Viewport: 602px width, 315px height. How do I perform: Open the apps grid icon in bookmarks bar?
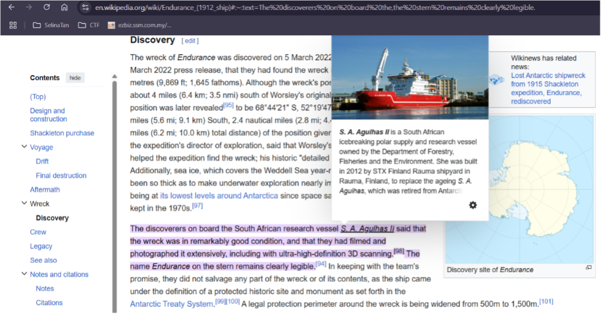coord(13,25)
